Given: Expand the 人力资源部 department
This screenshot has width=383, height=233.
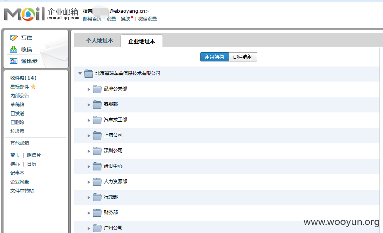Looking at the screenshot, I should click(x=89, y=182).
